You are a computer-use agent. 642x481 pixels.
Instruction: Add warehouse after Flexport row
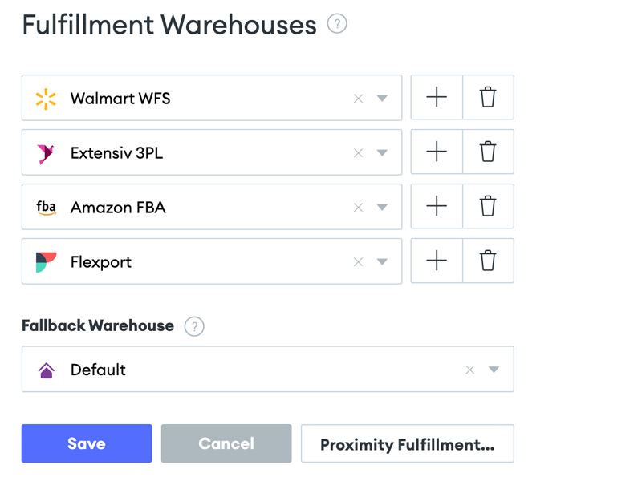pos(437,261)
